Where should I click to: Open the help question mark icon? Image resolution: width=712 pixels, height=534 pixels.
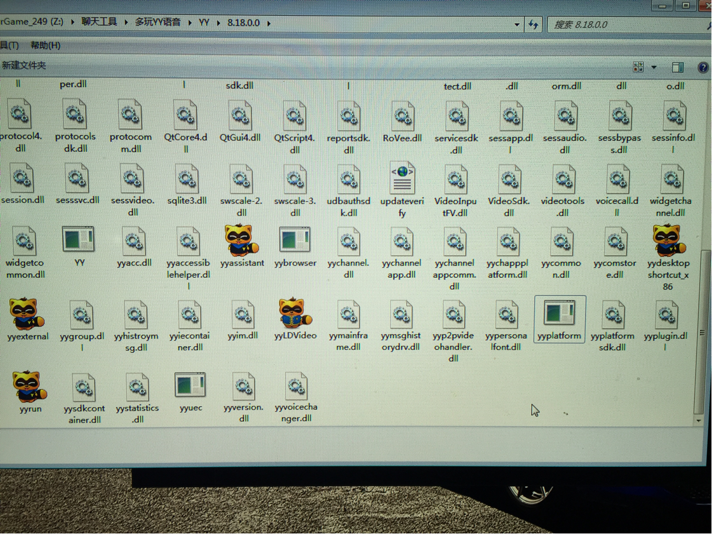coord(703,67)
